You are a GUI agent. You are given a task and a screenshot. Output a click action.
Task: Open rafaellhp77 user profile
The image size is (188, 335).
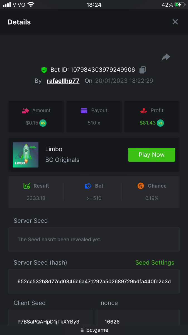coord(63,81)
